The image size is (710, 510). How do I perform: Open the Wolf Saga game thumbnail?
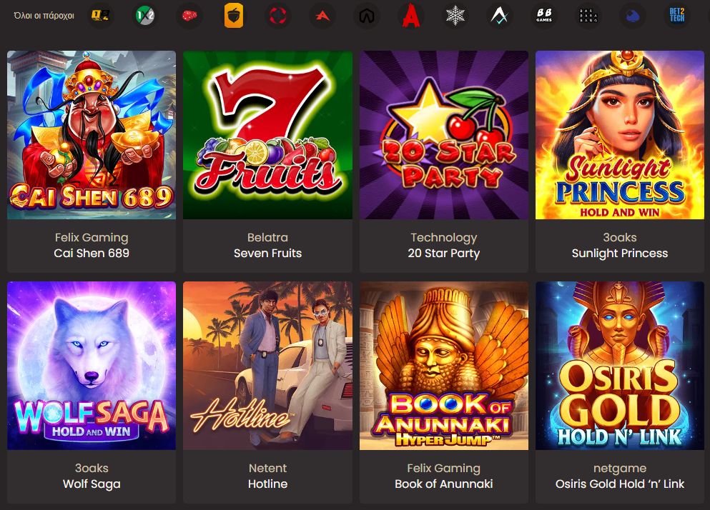[x=92, y=366]
